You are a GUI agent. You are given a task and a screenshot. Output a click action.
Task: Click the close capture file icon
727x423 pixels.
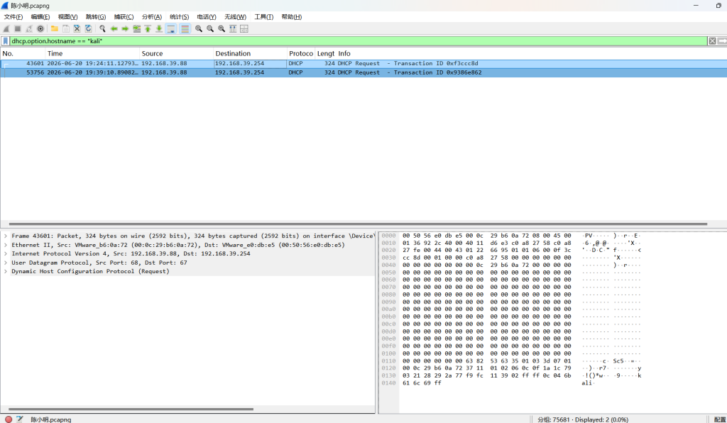(x=77, y=28)
